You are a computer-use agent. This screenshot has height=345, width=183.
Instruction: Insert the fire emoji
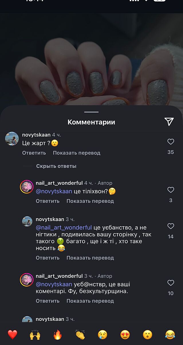[58, 335]
